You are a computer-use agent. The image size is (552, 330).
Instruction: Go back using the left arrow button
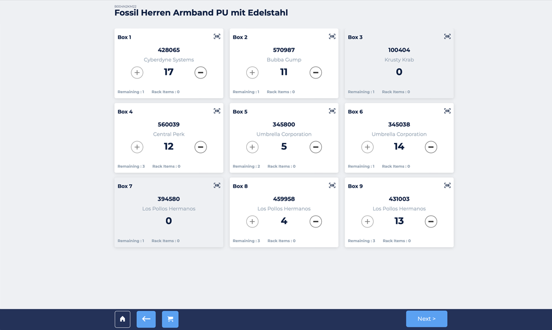point(146,319)
